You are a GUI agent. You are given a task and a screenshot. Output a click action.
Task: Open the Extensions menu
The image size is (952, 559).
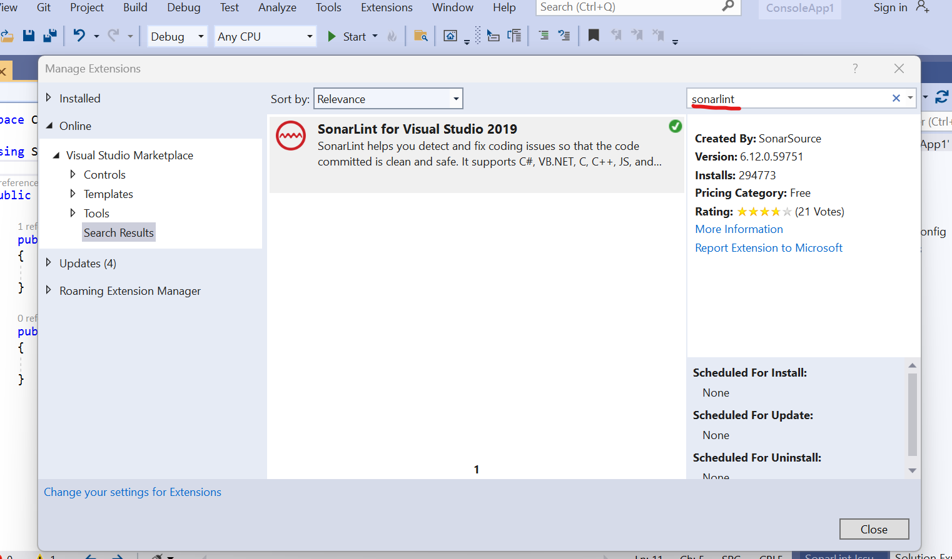click(x=387, y=7)
